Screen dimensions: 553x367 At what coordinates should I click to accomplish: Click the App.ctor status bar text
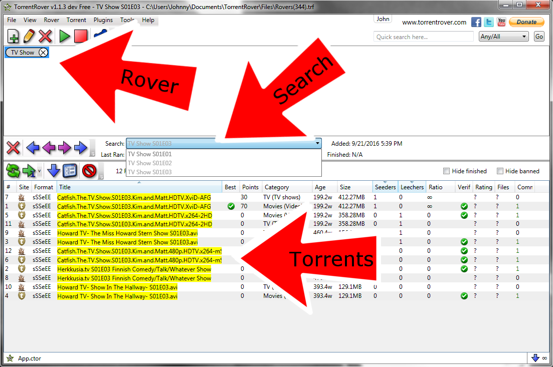click(30, 358)
